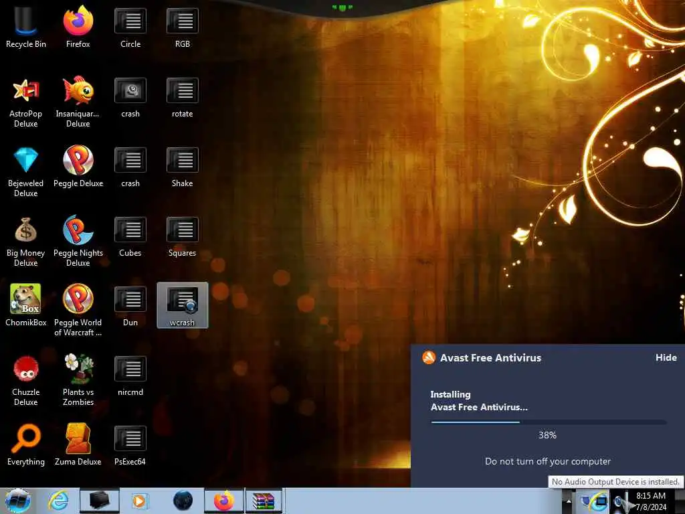Click 'No Audio Output Device is installed' tooltip
Screen dimensions: 685x514
click(x=615, y=482)
